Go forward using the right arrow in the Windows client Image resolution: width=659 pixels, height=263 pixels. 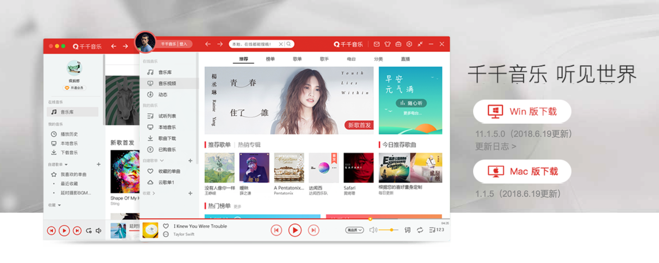220,44
